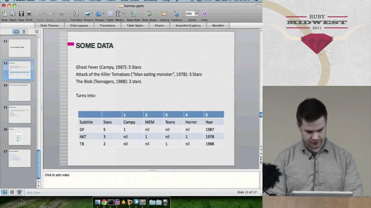This screenshot has width=371, height=208.
Task: Click the Redo arrow icon
Action: click(49, 14)
